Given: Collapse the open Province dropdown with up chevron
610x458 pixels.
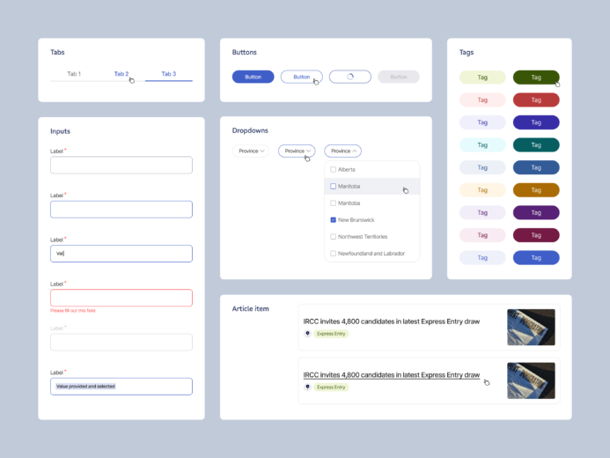Looking at the screenshot, I should point(342,151).
